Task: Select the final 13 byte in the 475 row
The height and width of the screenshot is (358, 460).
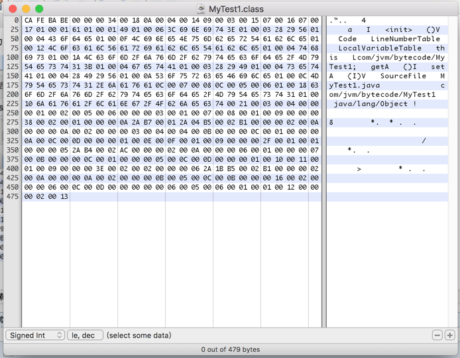Action: tap(64, 196)
